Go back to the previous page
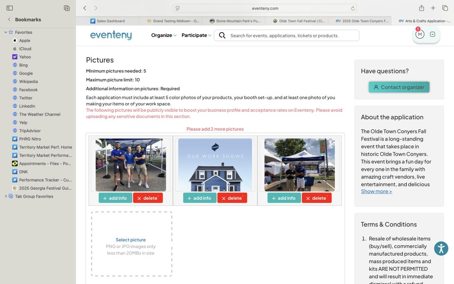 pos(85,8)
